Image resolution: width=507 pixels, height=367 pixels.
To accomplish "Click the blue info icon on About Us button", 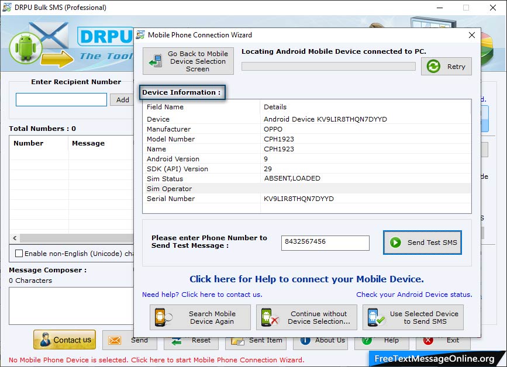I will [305, 340].
